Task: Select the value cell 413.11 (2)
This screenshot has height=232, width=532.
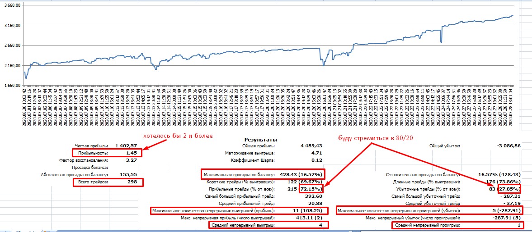Action: (308, 218)
